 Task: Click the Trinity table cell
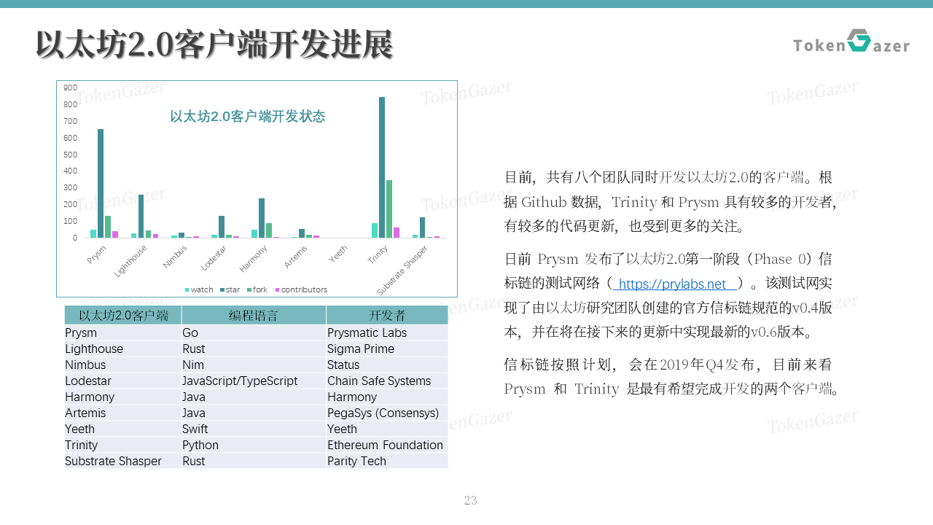coord(123,445)
